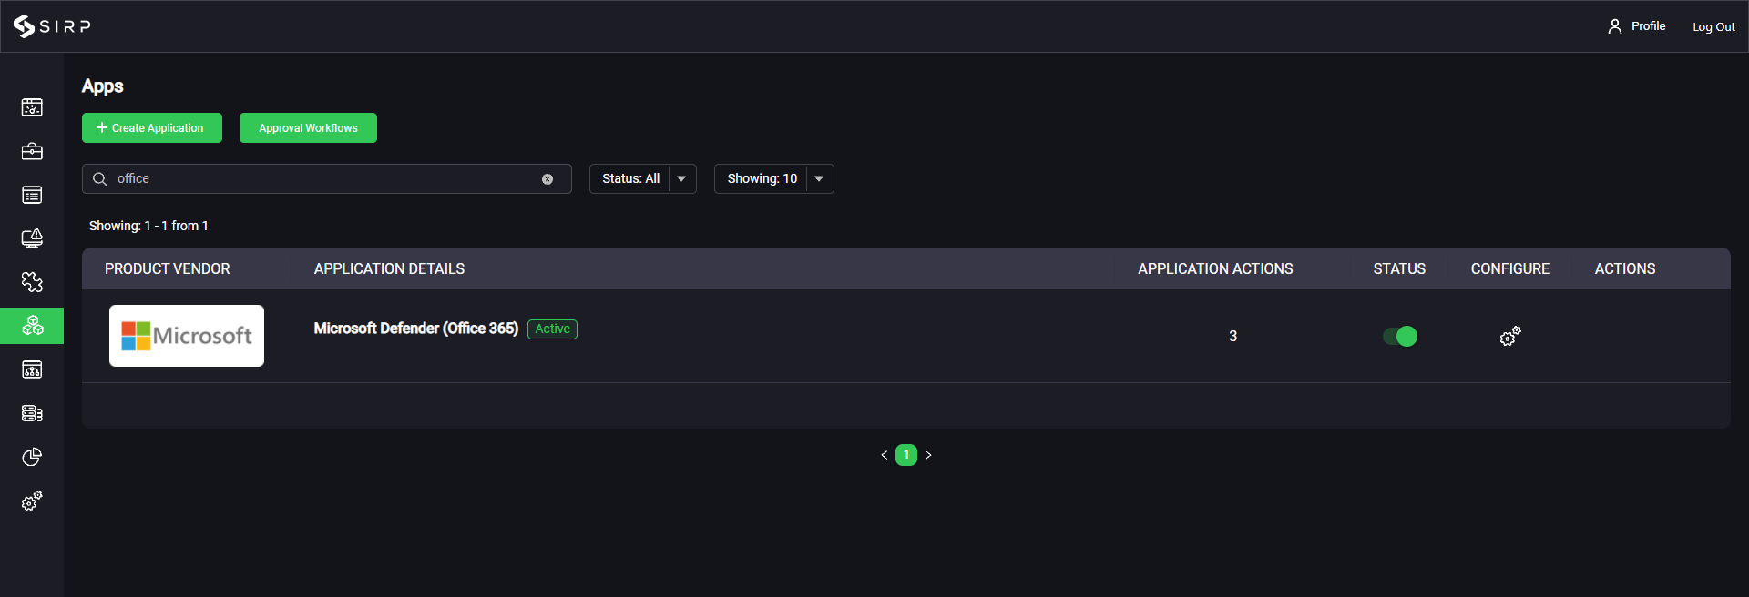Click the SIRP logo
The height and width of the screenshot is (597, 1749).
click(52, 26)
